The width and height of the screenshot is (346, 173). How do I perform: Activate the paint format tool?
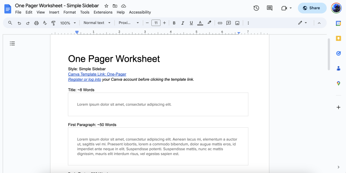click(53, 23)
